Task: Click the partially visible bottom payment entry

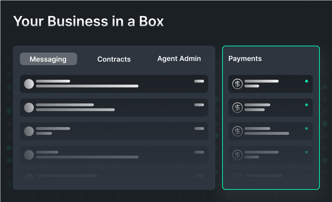Action: tap(271, 178)
